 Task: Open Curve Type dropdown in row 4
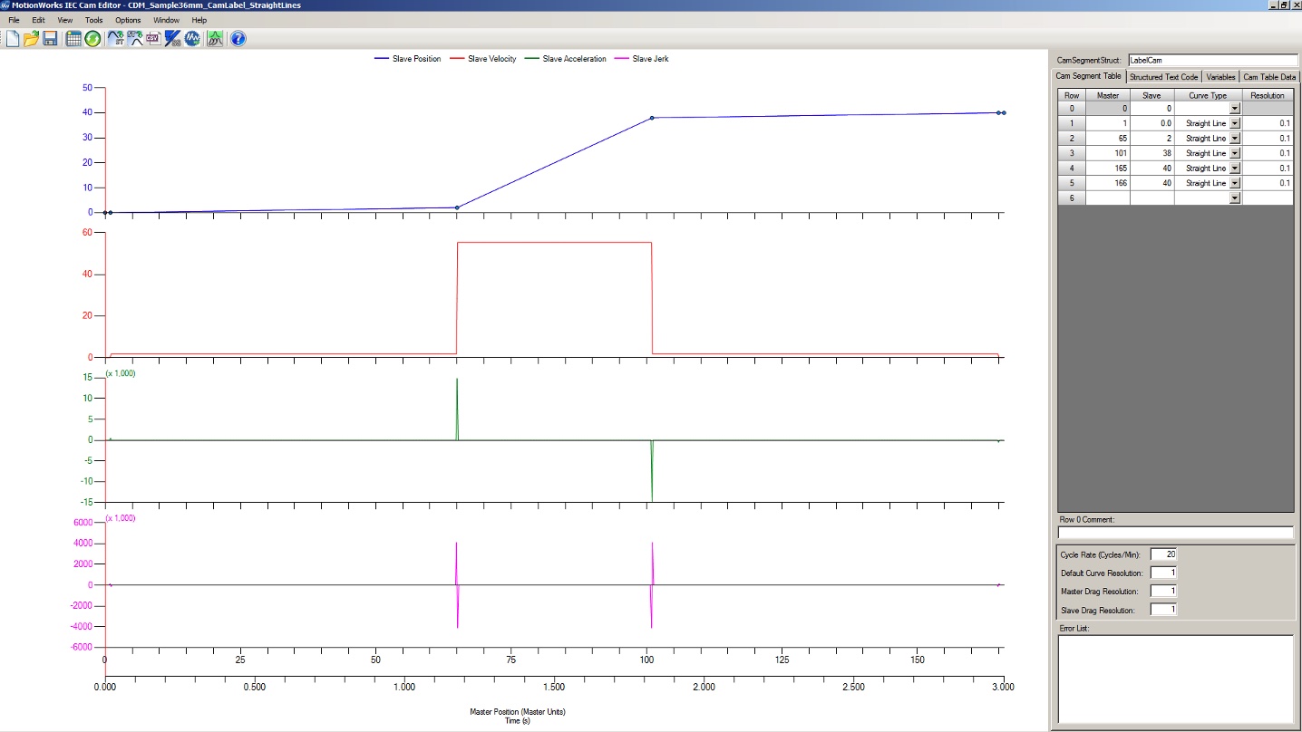(1234, 169)
